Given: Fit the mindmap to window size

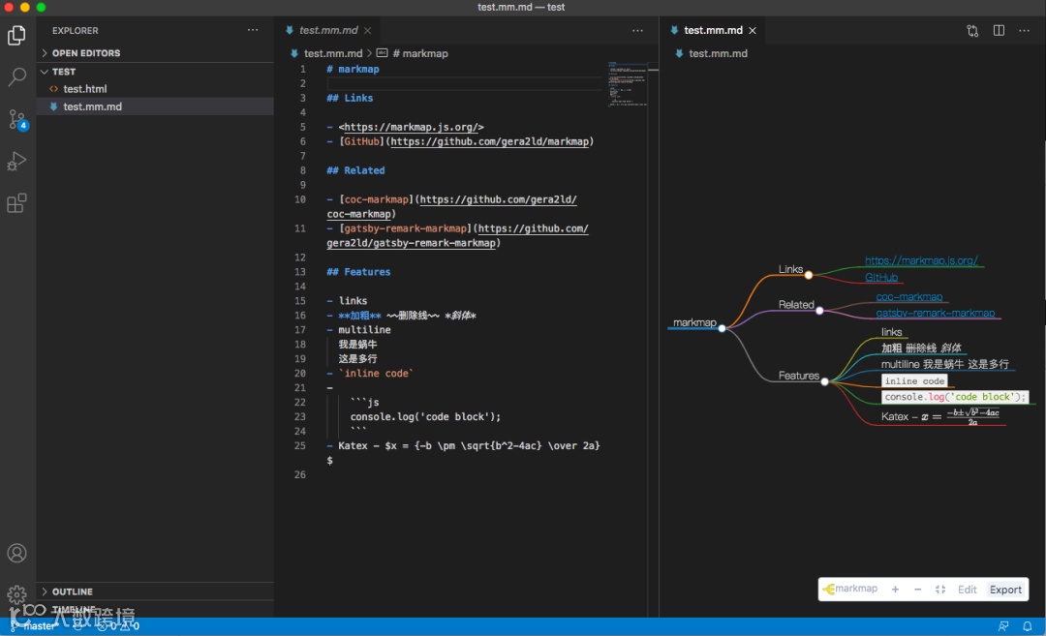Looking at the screenshot, I should click(x=940, y=590).
